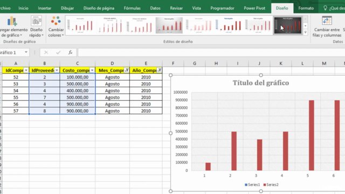Select the chart Diseño tab
This screenshot has height=194, width=345.
click(282, 8)
